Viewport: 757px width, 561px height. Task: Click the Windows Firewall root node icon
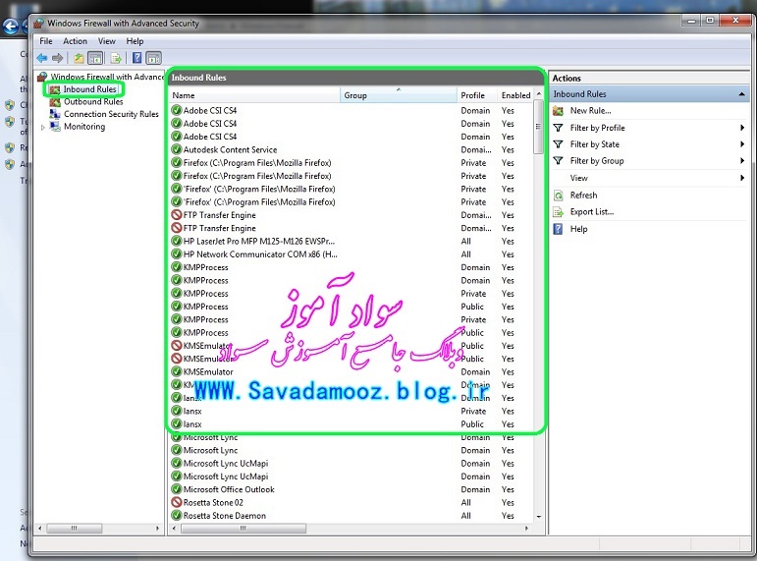click(43, 77)
